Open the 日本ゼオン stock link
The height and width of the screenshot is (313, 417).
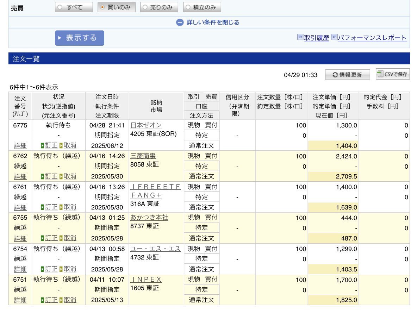pos(146,125)
